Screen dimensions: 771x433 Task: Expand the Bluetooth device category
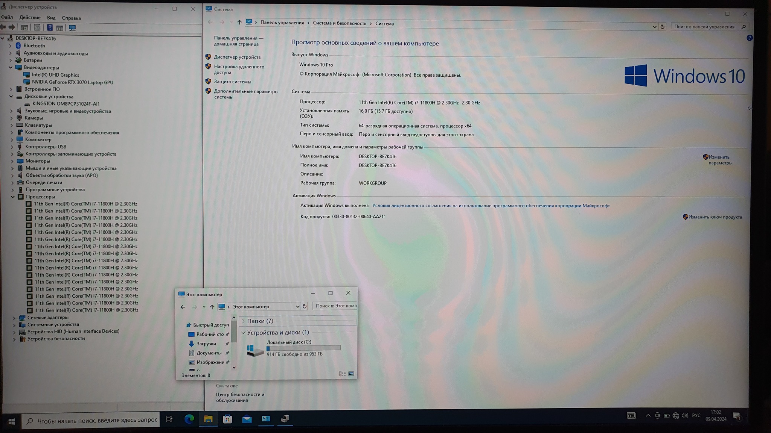[11, 45]
